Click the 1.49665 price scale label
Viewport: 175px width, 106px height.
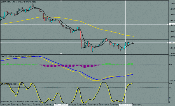(x=172, y=31)
